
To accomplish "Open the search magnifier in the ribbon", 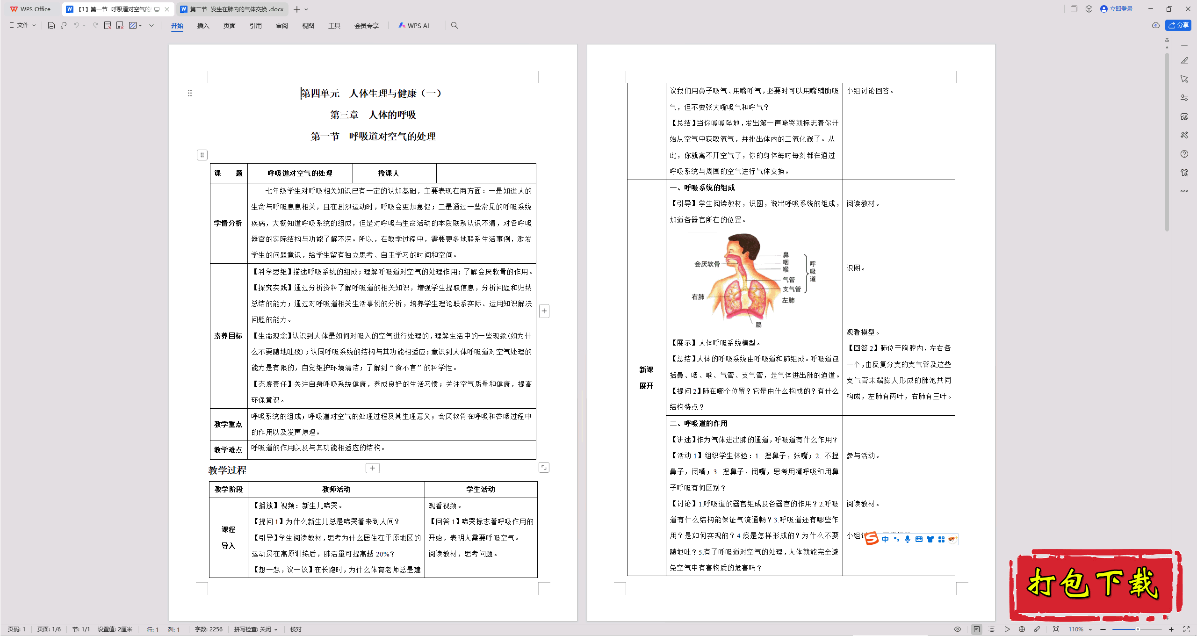I will (454, 25).
